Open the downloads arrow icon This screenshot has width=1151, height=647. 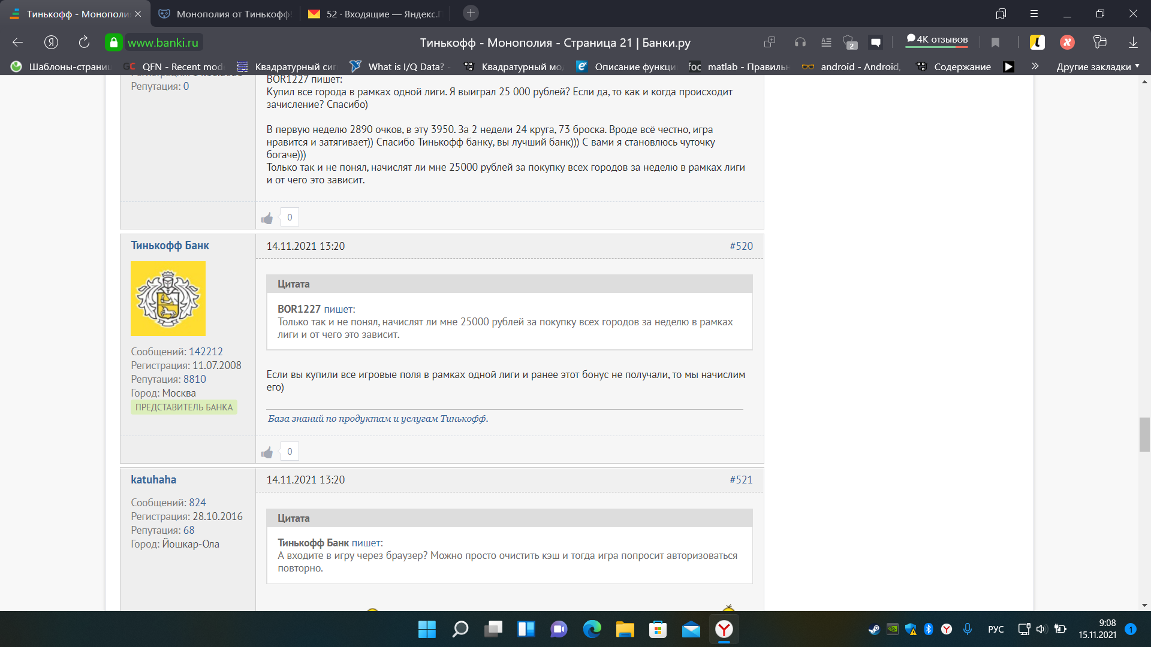click(1133, 42)
